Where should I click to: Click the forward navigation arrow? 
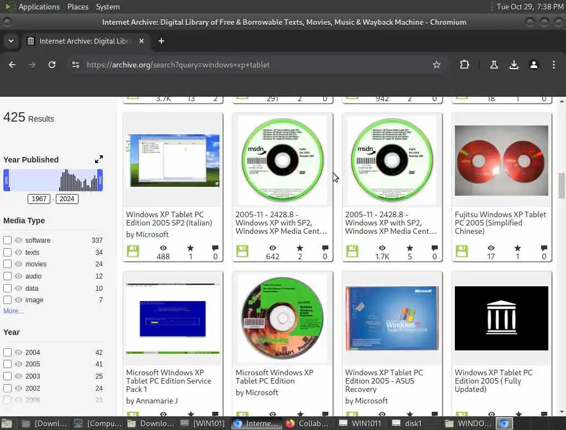pyautogui.click(x=32, y=65)
